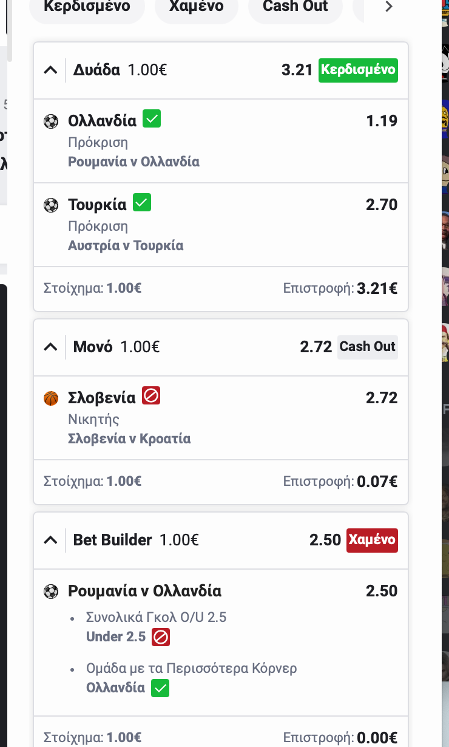Click the soccer ball icon beside Ρουμανία v Ολλανδία

tap(51, 592)
